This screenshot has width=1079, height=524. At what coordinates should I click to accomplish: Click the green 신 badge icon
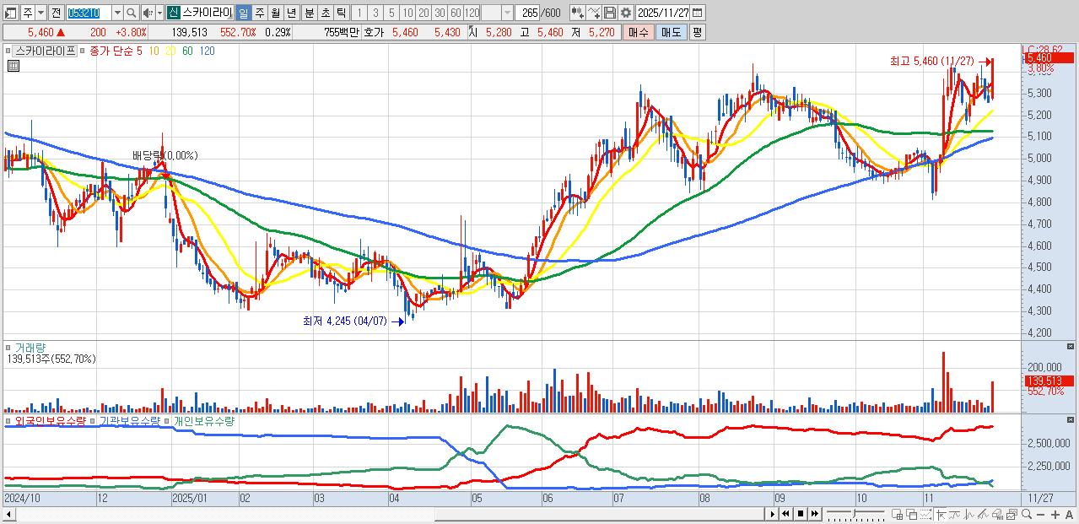(173, 13)
